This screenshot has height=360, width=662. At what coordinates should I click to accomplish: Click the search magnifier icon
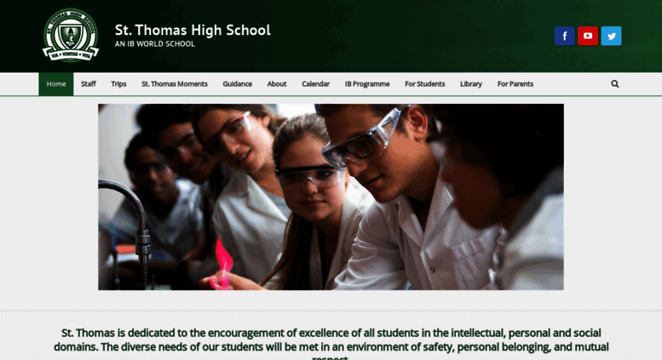pos(615,84)
